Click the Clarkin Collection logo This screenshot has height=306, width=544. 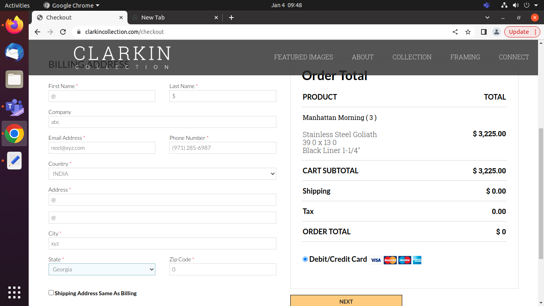coord(122,57)
